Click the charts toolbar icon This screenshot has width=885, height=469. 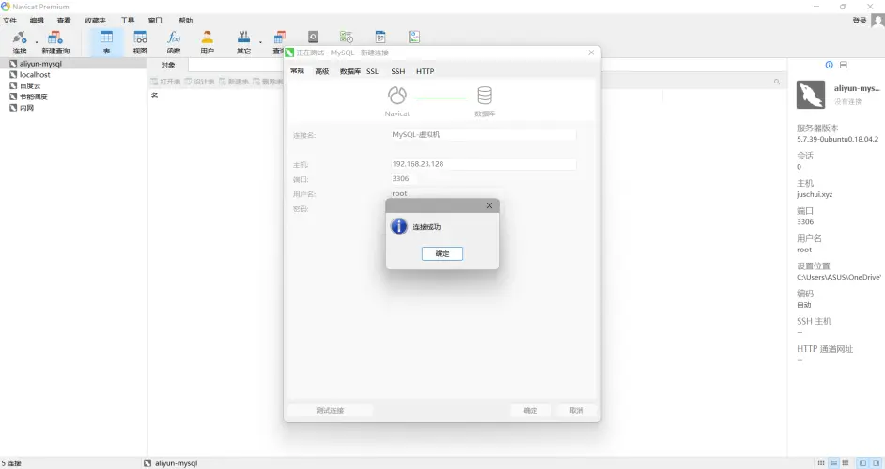[414, 38]
